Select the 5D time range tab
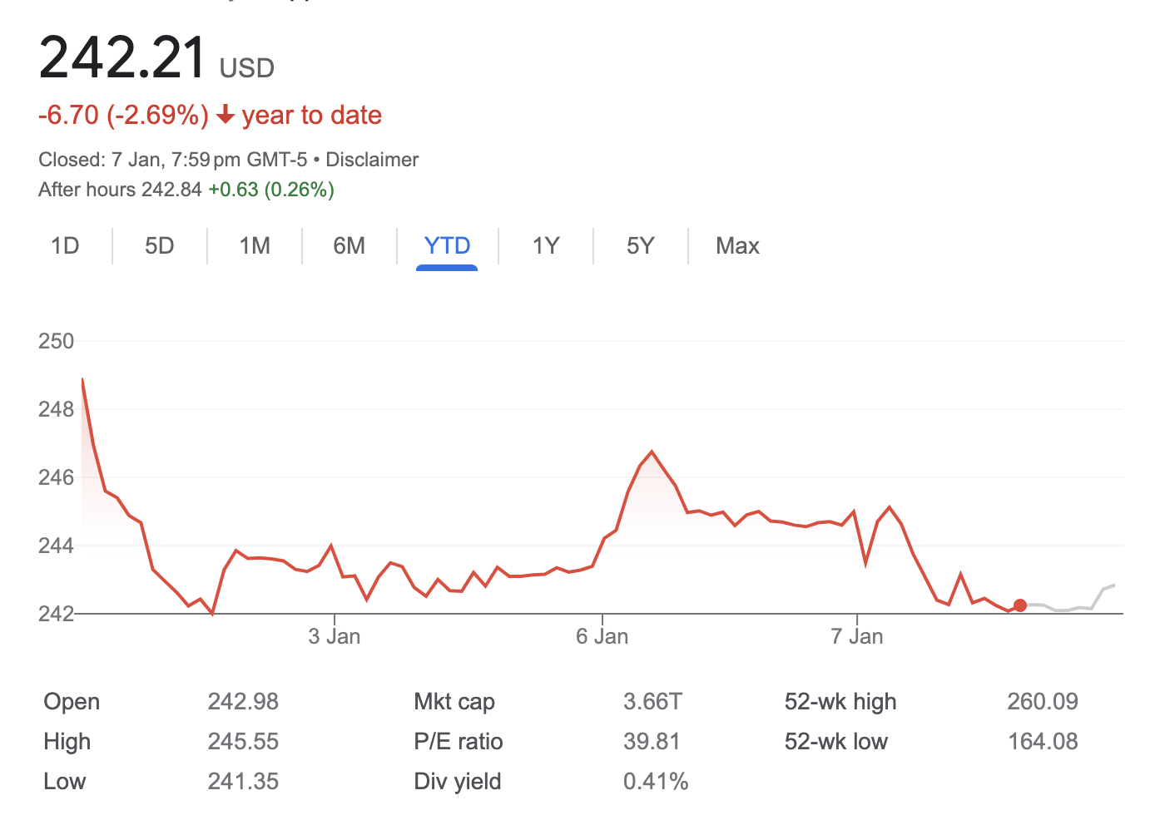The image size is (1165, 820). pyautogui.click(x=159, y=246)
